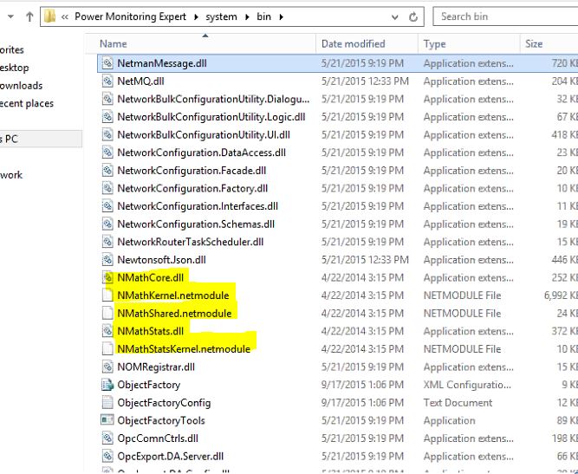Select file name 'OpcComnCtrls.dll'
Image resolution: width=578 pixels, height=474 pixels.
158,438
